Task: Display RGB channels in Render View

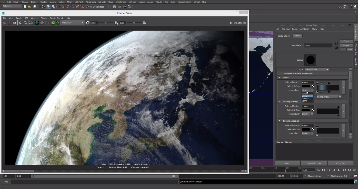Action: tap(37, 23)
